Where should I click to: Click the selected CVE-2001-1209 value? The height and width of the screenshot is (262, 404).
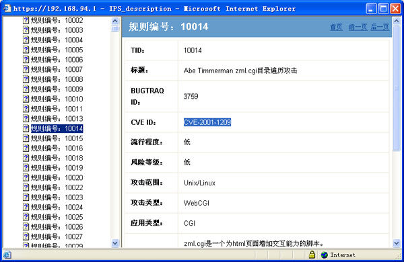click(207, 122)
